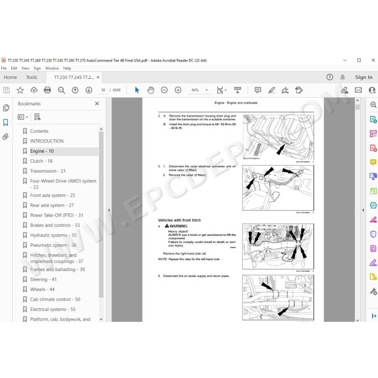Share link to file icon

tap(345, 90)
